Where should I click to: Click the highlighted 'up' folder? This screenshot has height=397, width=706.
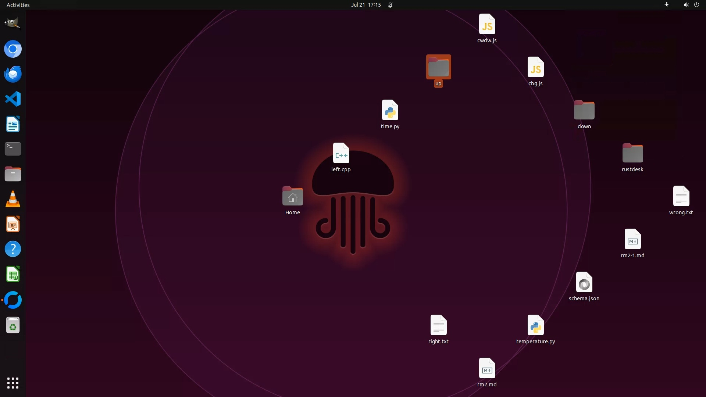click(438, 68)
